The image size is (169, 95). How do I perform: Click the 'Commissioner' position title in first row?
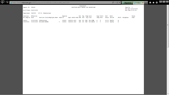coord(43,20)
